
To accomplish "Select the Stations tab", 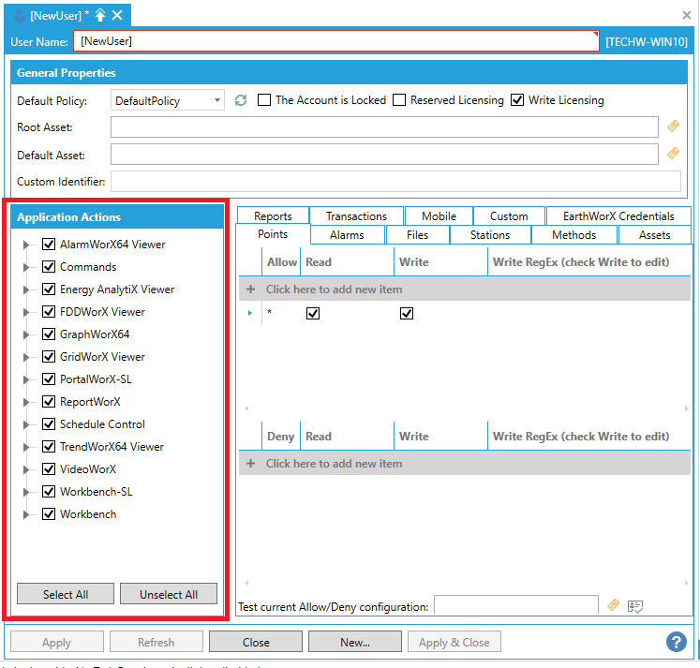I will click(x=490, y=235).
